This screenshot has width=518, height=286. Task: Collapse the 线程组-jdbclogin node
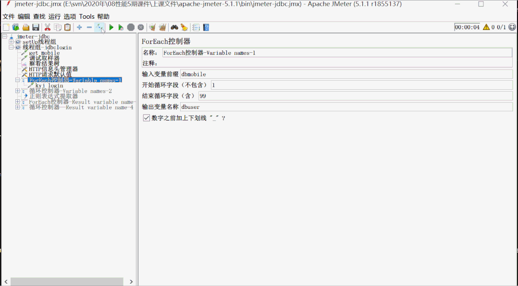11,47
